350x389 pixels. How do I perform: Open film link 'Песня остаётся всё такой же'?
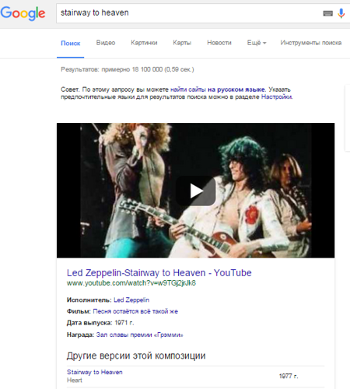[x=135, y=311]
